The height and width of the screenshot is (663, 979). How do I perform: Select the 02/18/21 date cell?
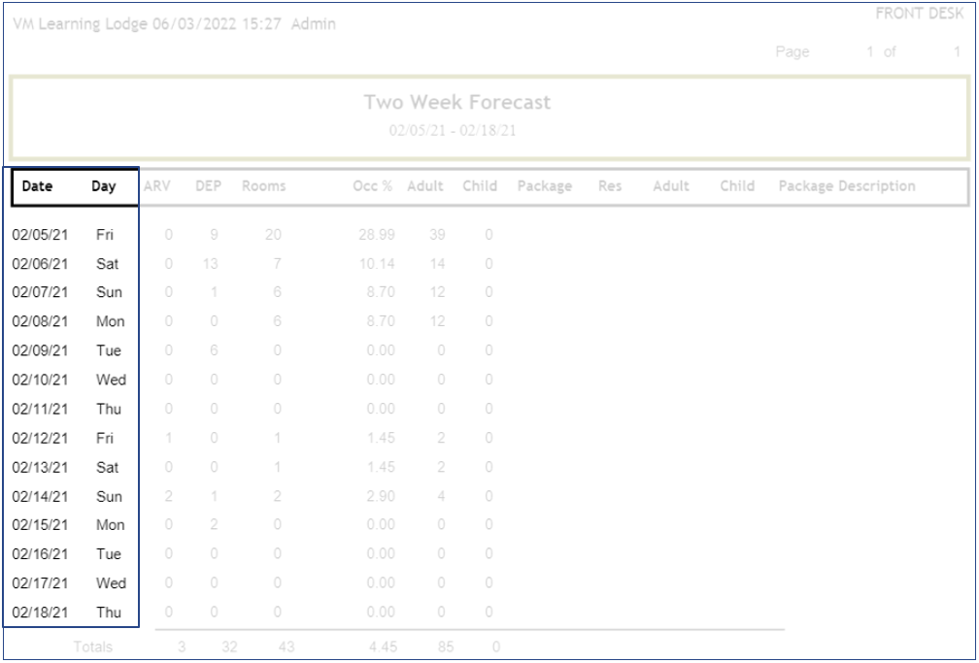(41, 613)
